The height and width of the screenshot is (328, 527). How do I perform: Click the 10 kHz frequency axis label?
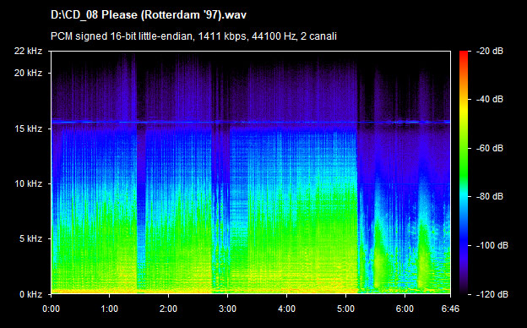(x=28, y=184)
